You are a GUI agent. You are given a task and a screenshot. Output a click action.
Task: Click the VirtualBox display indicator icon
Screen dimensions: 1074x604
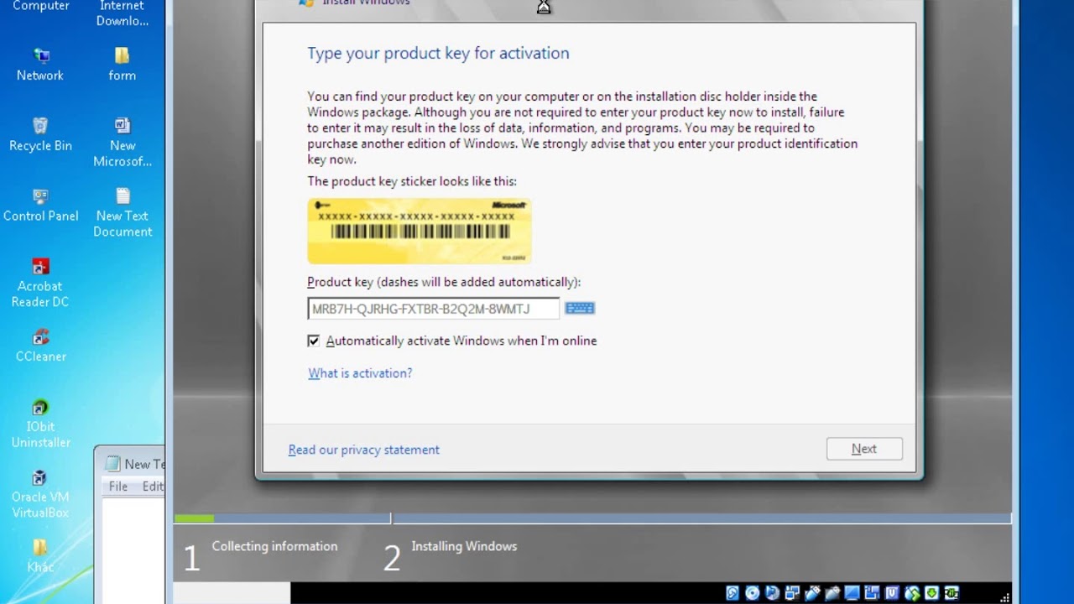(852, 593)
